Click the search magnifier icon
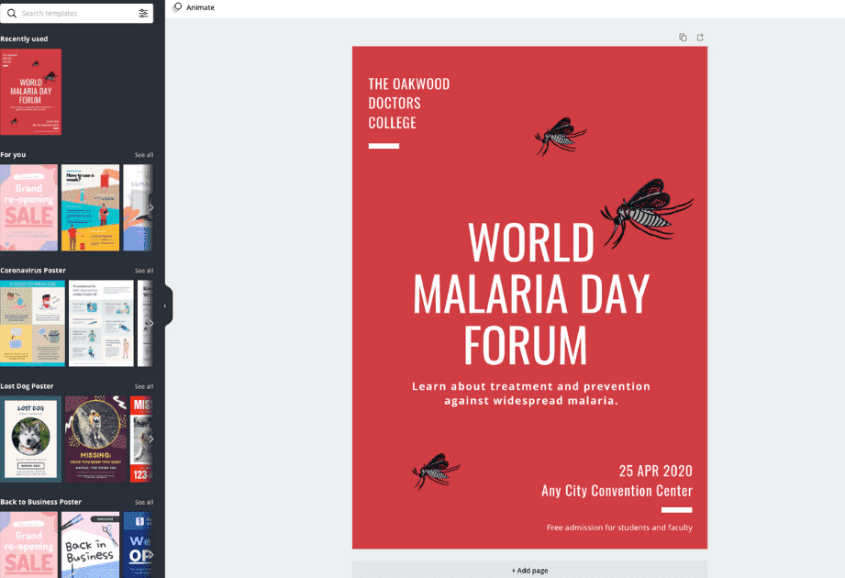 tap(11, 14)
